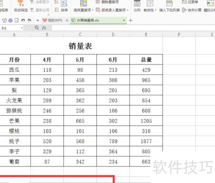
Task: Select column F header
Action: (x=179, y=35)
